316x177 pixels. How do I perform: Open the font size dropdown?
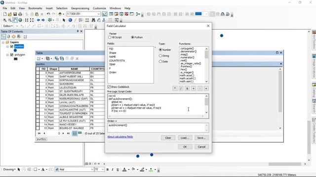point(103,169)
